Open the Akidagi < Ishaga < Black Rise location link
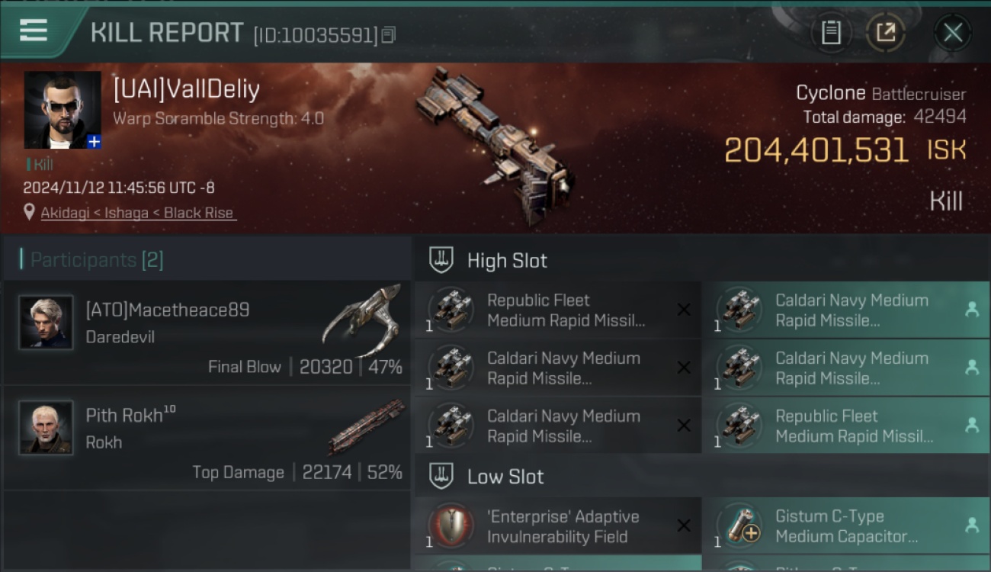Viewport: 991px width, 572px height. pyautogui.click(x=138, y=213)
